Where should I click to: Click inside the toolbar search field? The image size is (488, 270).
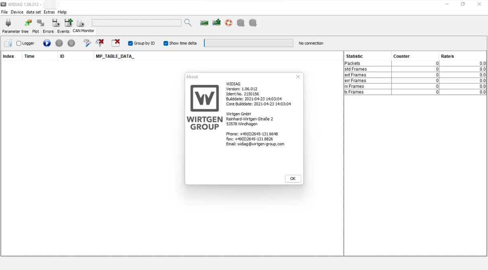(x=137, y=22)
